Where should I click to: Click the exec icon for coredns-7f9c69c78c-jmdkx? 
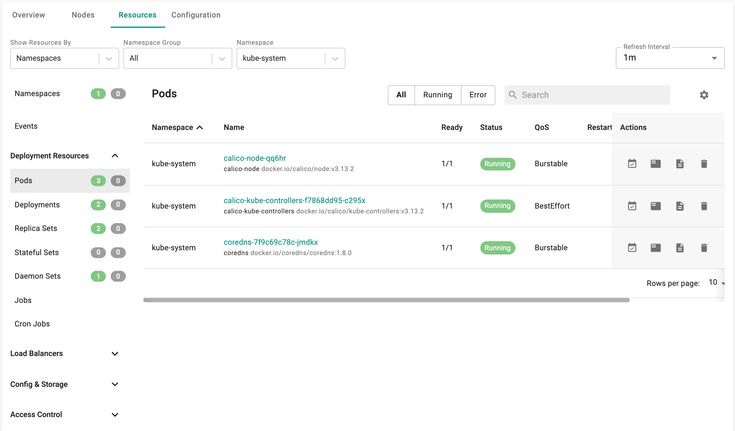655,248
